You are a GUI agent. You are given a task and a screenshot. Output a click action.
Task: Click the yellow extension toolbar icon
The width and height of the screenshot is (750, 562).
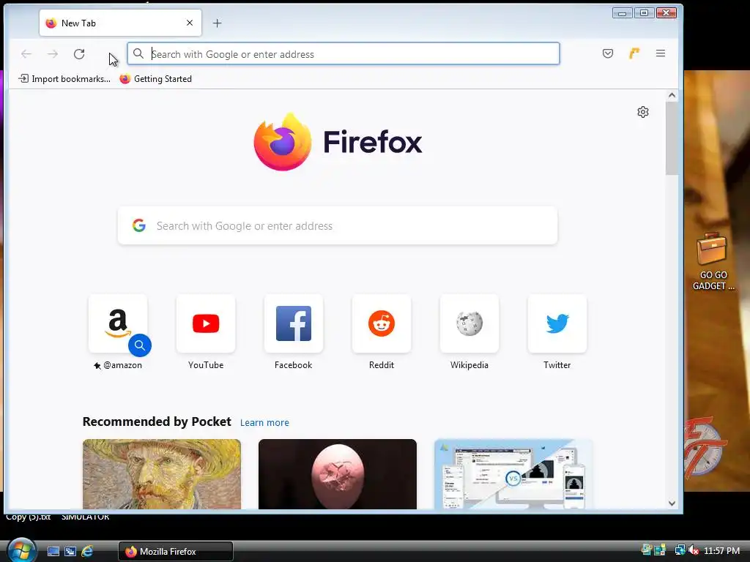(634, 53)
